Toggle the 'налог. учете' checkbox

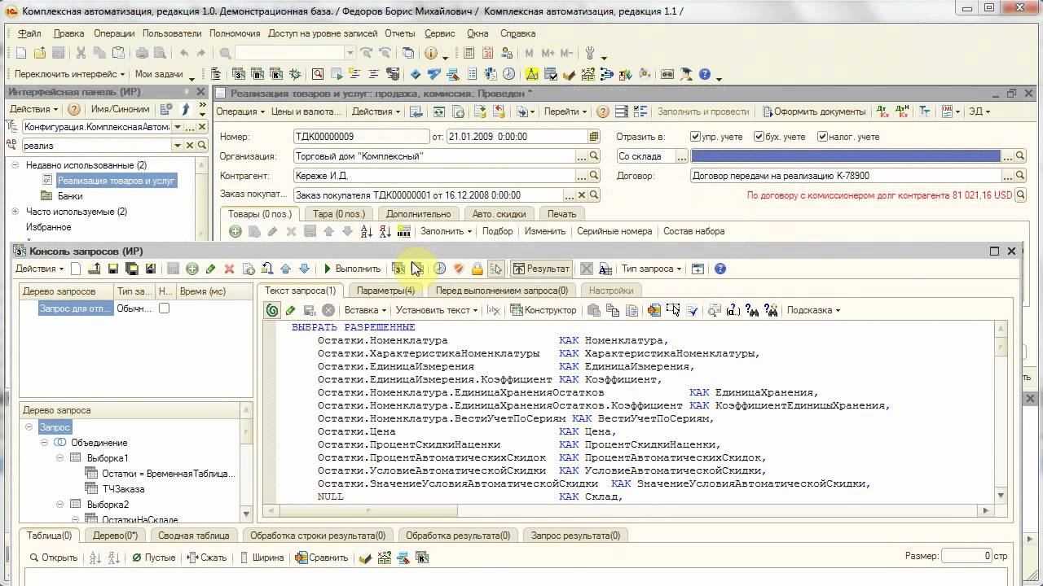[823, 137]
